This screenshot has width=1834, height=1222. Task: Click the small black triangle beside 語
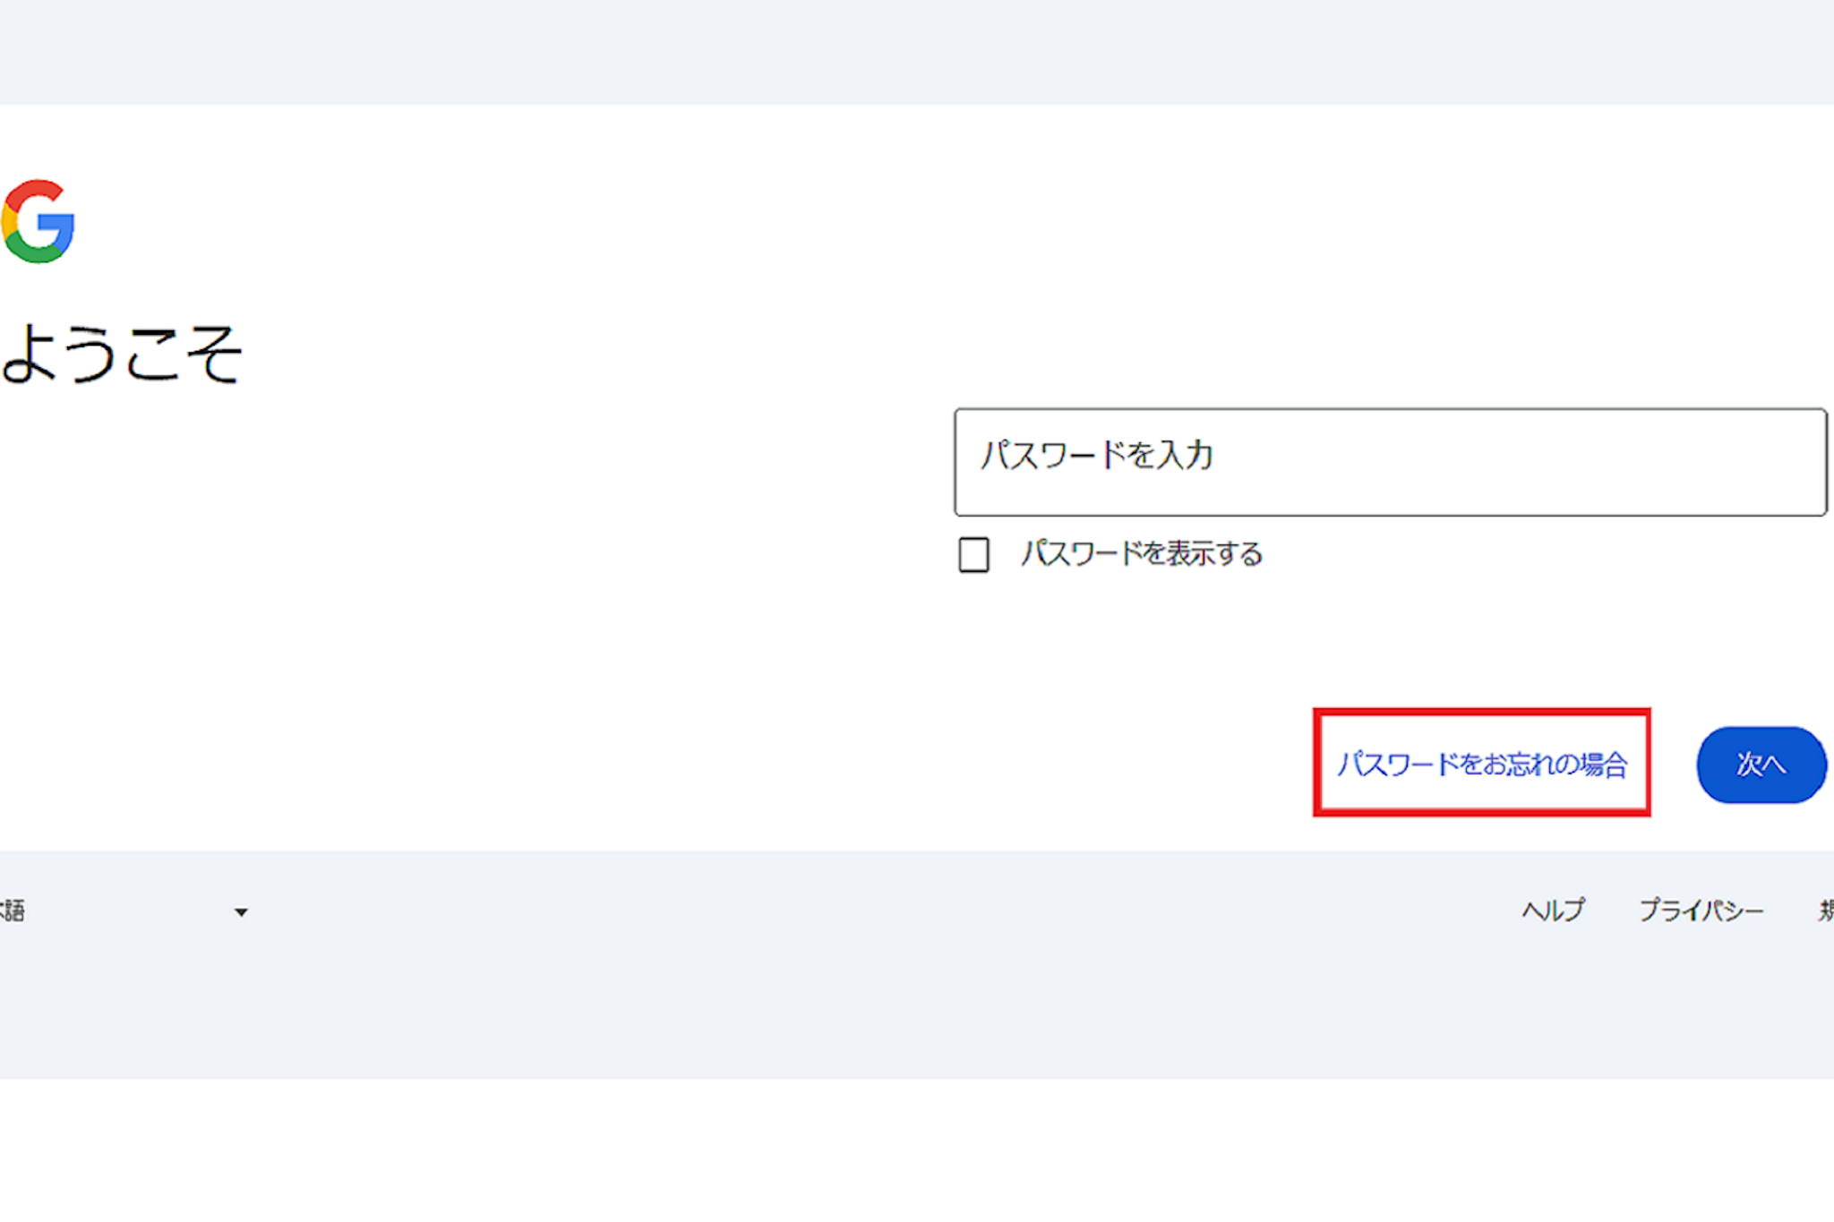(x=241, y=912)
